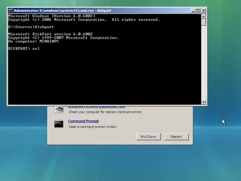Click the Command Prompt console icon
Viewport: 241px width, 181px height.
click(x=59, y=124)
